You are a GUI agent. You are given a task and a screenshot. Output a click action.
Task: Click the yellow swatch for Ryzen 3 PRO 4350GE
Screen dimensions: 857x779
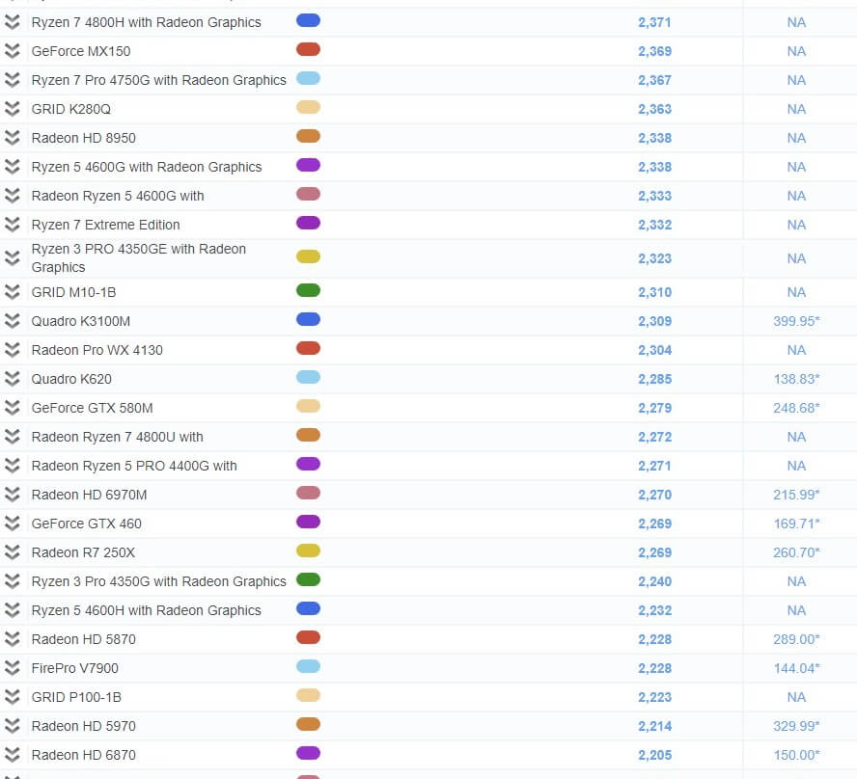(x=308, y=256)
